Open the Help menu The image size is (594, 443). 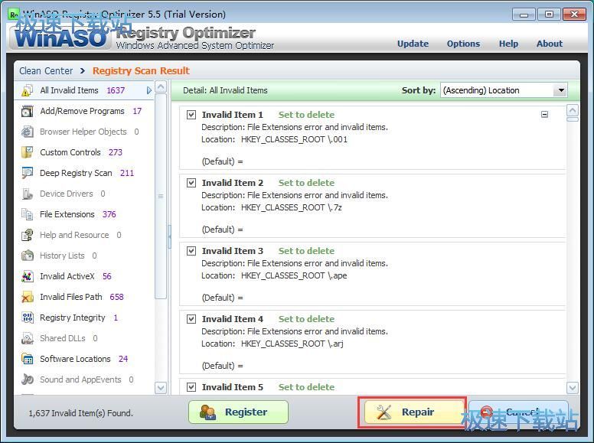click(x=508, y=44)
